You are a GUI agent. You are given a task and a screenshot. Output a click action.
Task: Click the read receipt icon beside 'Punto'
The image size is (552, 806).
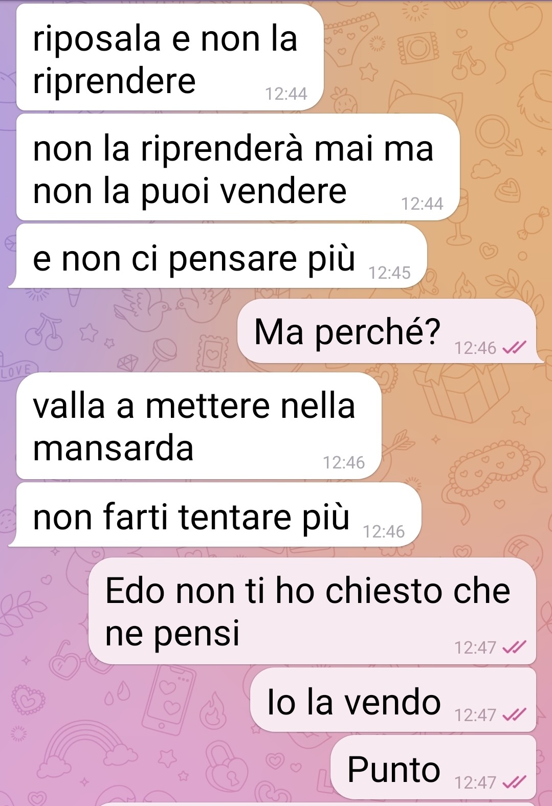click(514, 782)
